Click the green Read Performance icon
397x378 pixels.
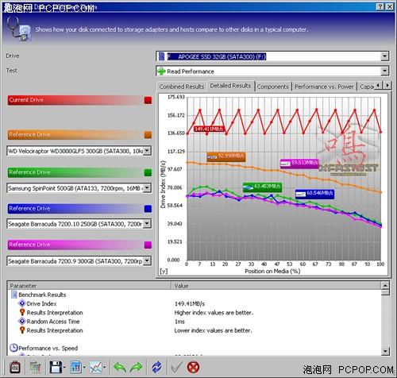161,71
